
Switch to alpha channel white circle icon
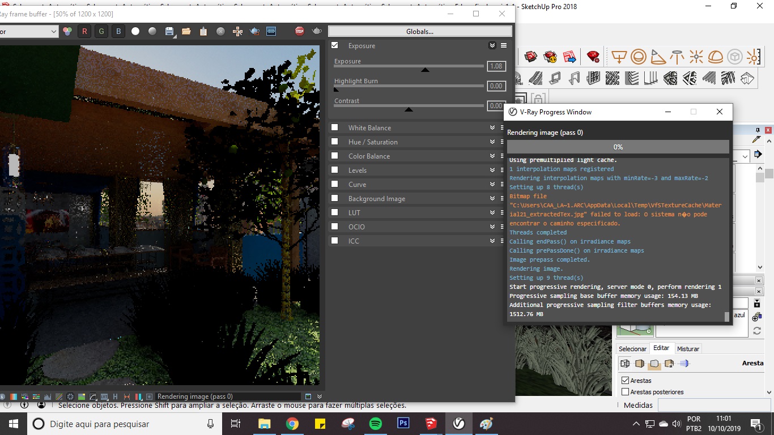click(x=135, y=31)
